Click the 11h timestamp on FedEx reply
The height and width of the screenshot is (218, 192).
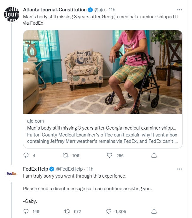pos(90,169)
